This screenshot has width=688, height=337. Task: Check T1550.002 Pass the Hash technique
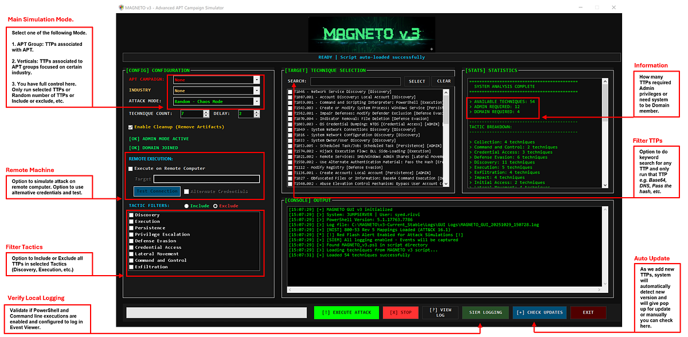tap(291, 162)
